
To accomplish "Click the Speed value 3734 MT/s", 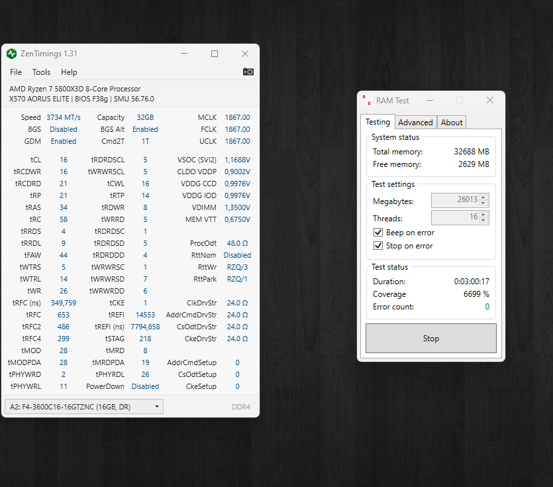I will [64, 117].
